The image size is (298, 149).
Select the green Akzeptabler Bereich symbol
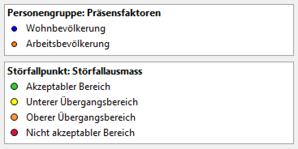tap(14, 86)
